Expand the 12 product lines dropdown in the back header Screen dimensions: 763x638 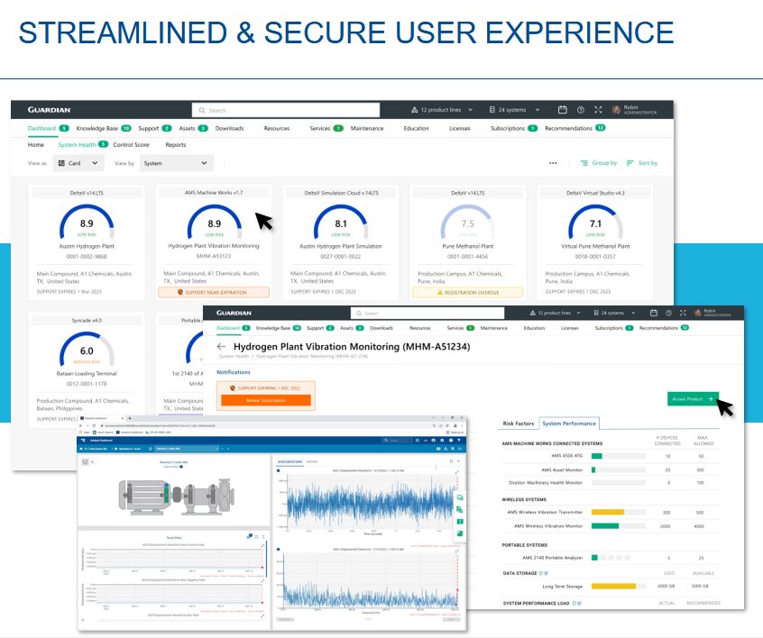tap(442, 110)
